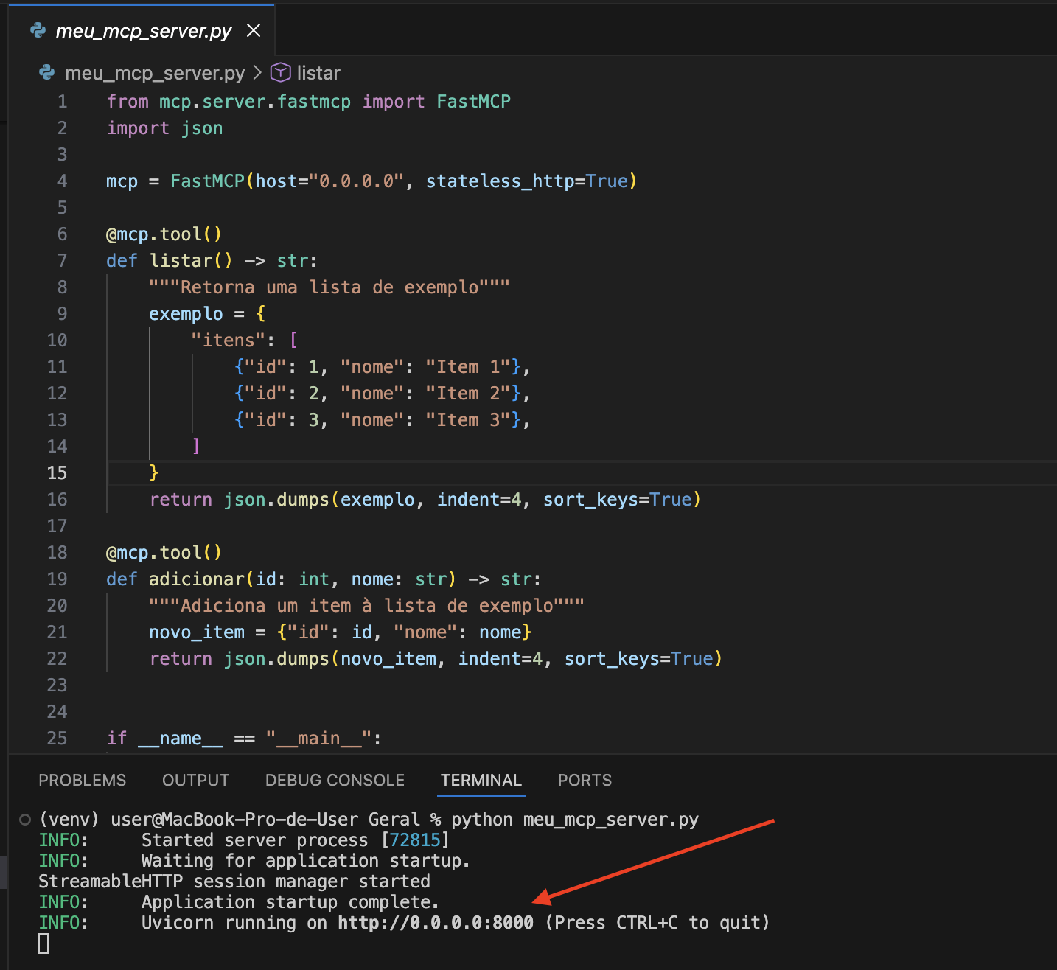
Task: Click the terminal prompt circle indicator
Action: pyautogui.click(x=25, y=820)
